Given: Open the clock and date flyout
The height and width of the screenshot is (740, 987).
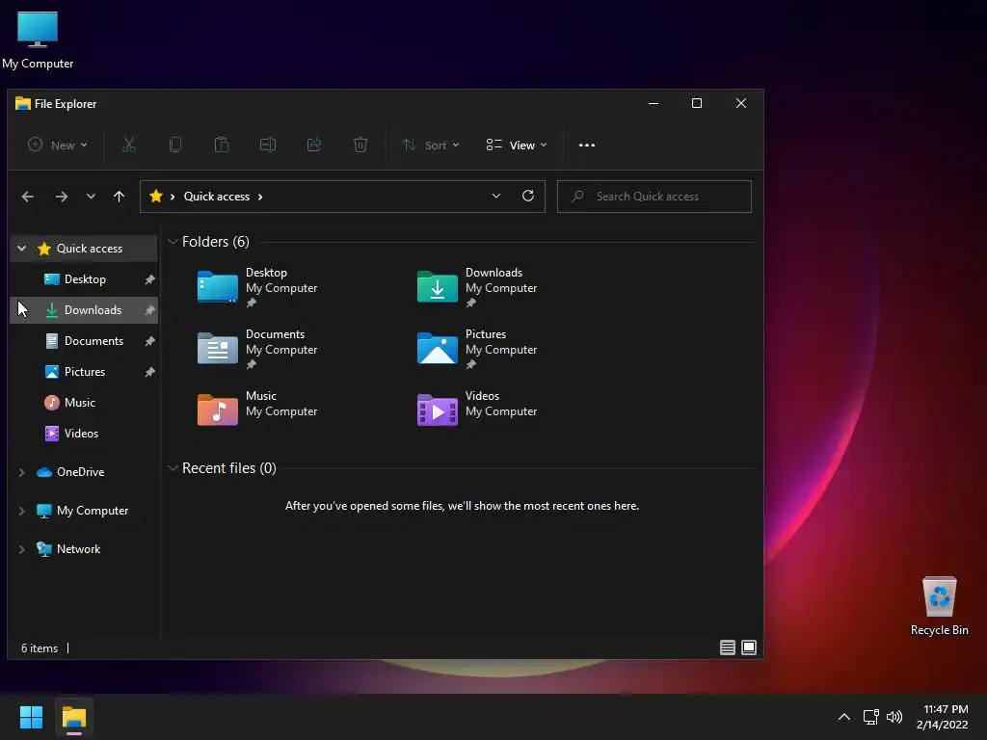Looking at the screenshot, I should (943, 717).
